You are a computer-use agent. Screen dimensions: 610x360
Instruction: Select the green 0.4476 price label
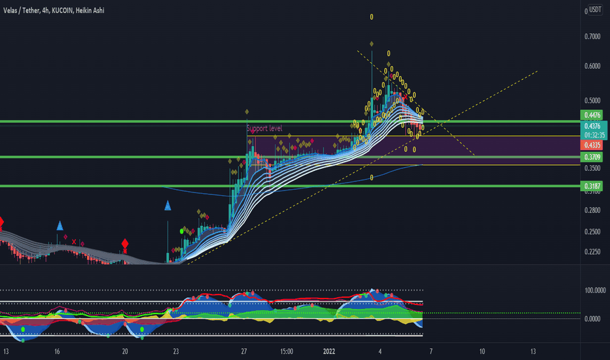[x=592, y=115]
